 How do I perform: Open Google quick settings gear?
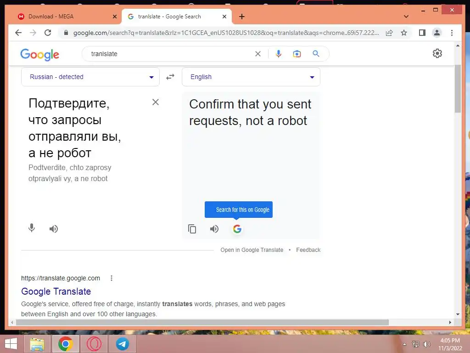(x=437, y=53)
